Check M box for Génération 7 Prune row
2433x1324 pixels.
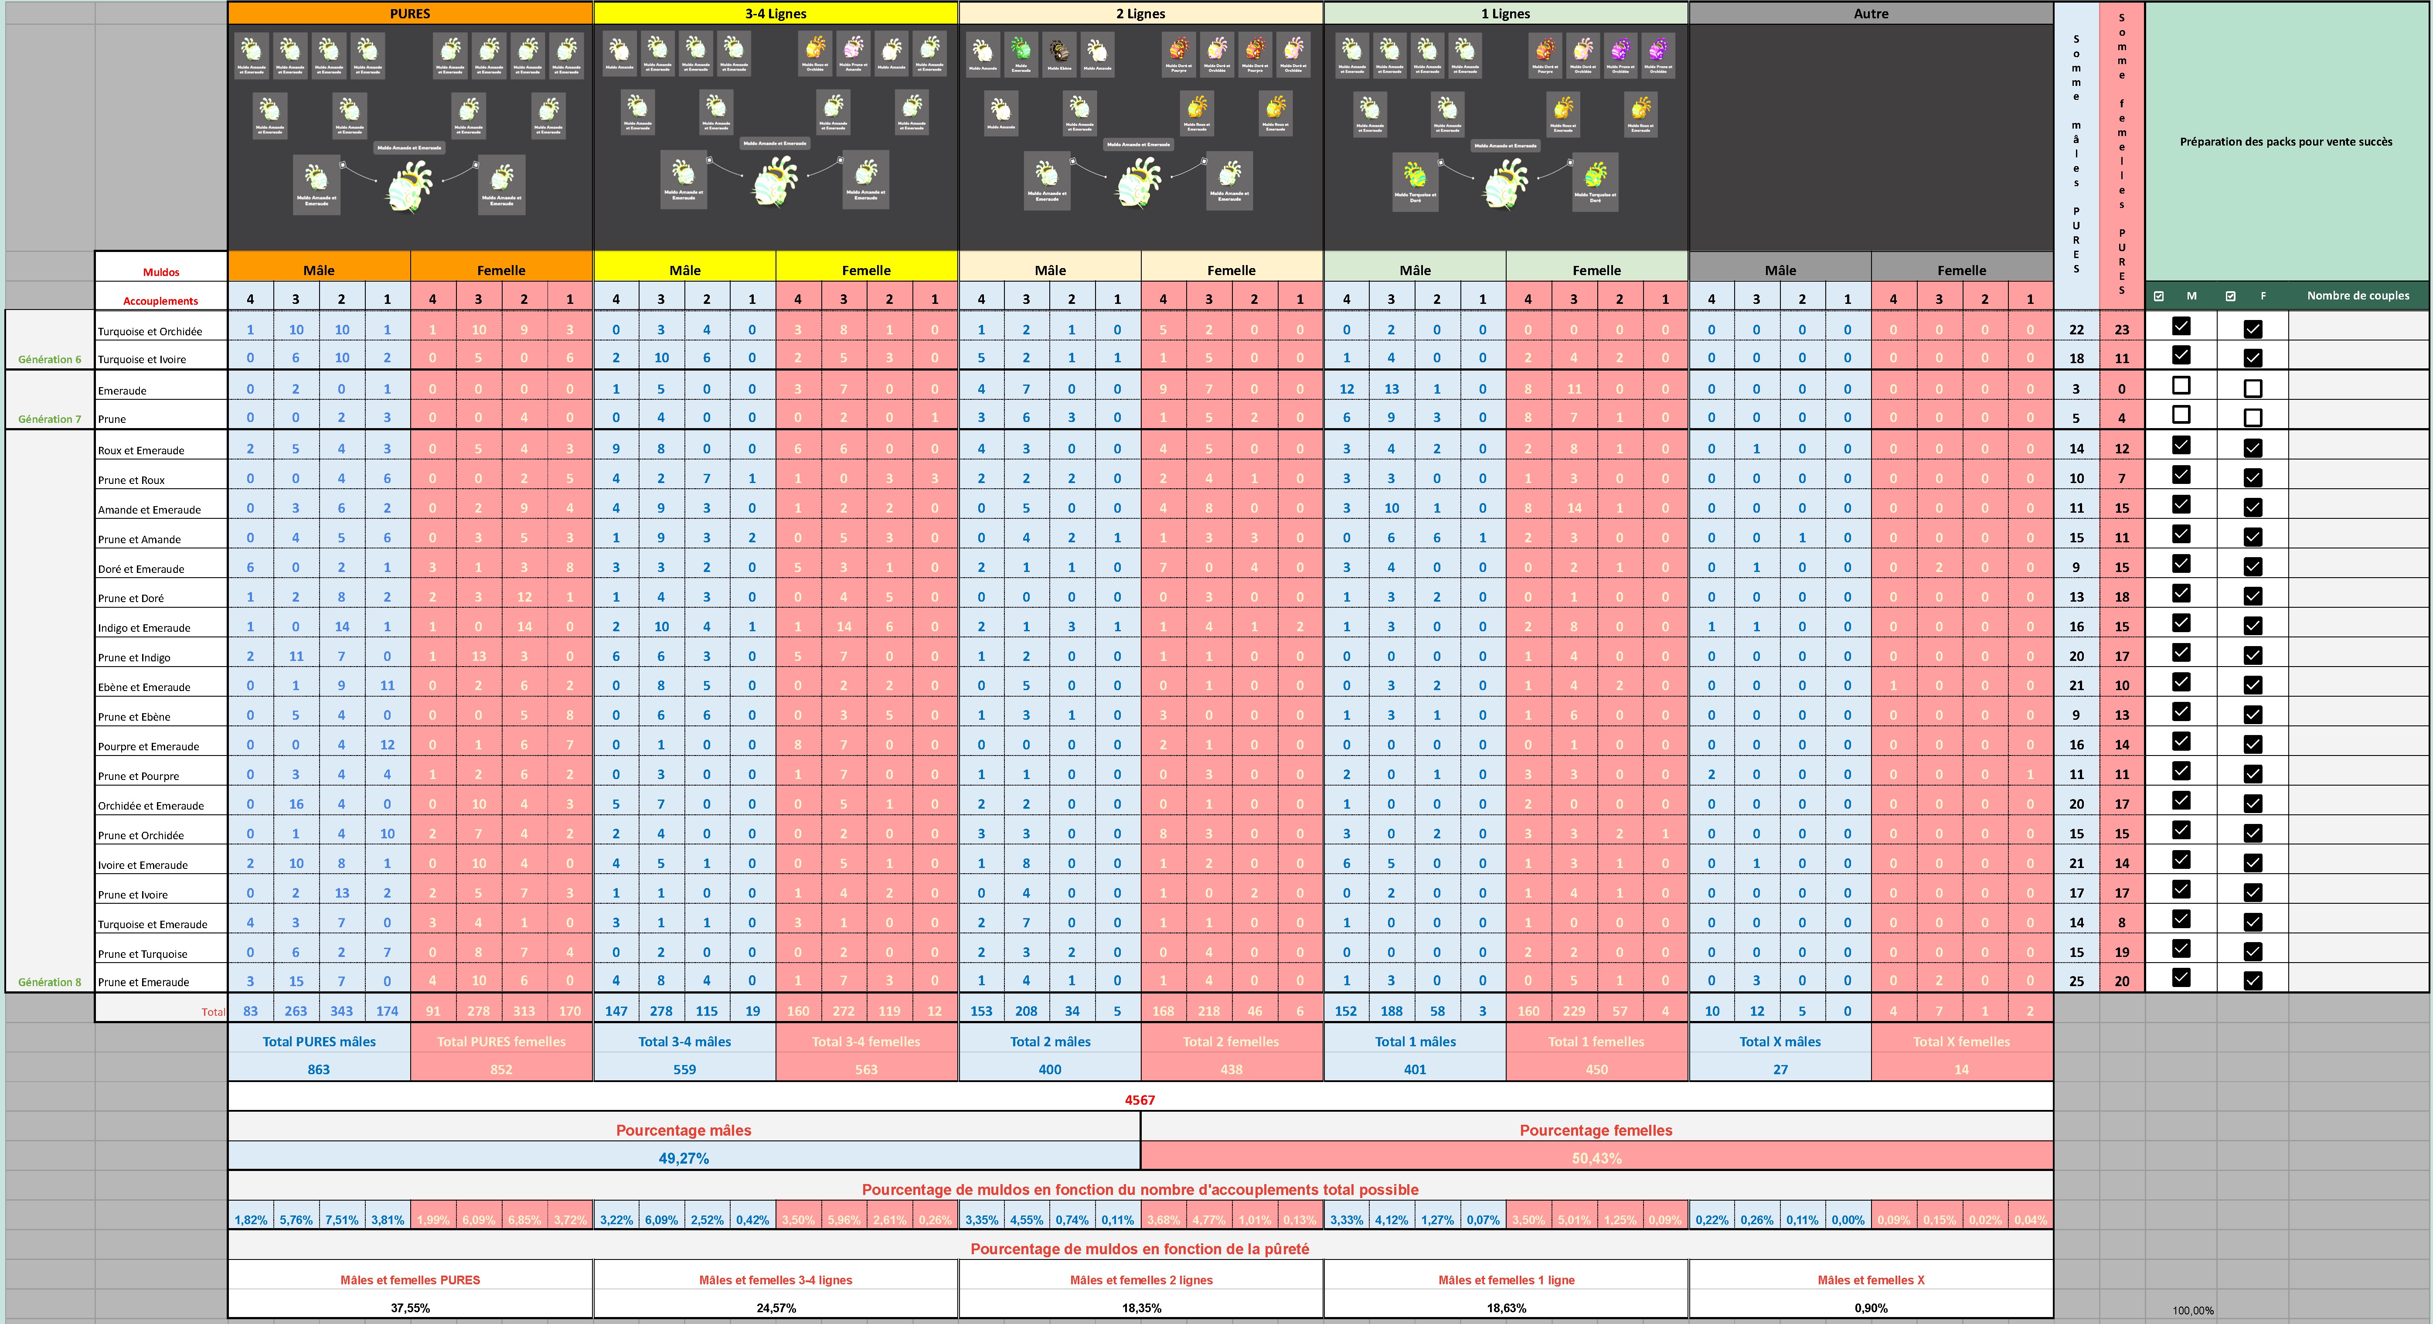(2181, 415)
